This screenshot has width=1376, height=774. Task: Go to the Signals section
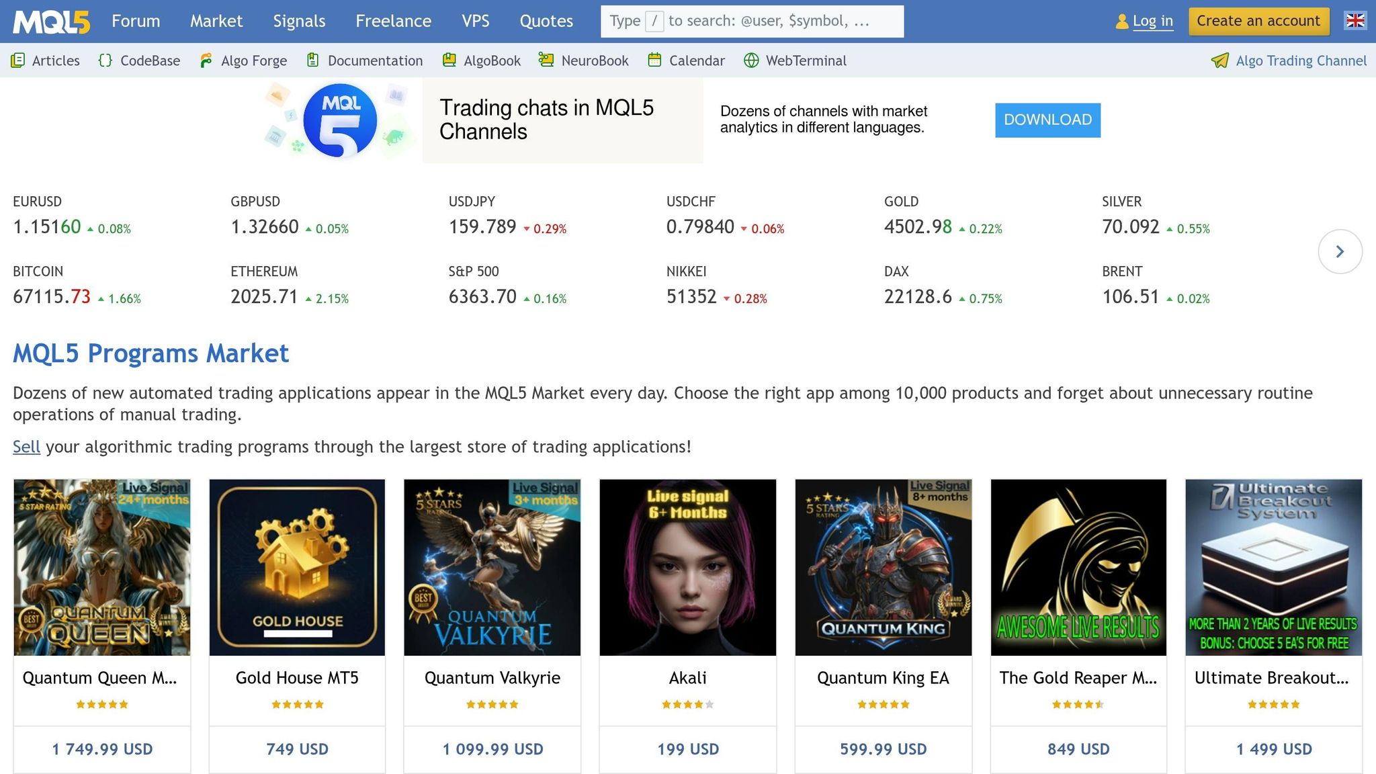tap(299, 21)
